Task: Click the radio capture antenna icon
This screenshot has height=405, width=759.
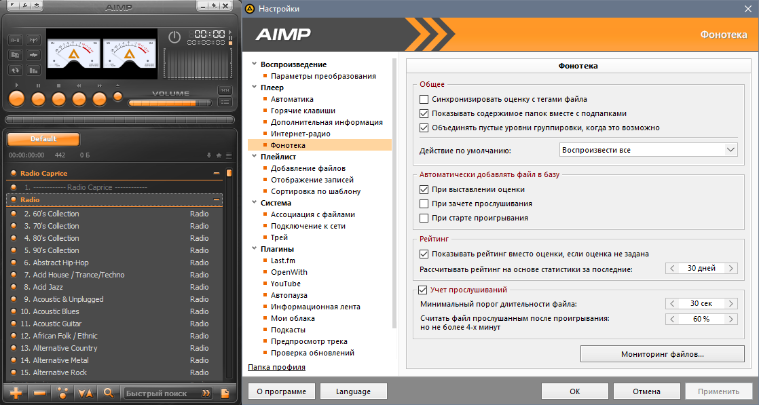Action: [33, 40]
